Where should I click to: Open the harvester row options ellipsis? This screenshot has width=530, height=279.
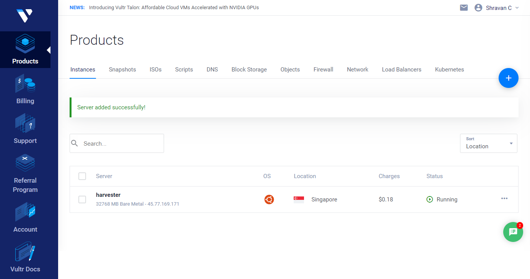[x=504, y=198]
